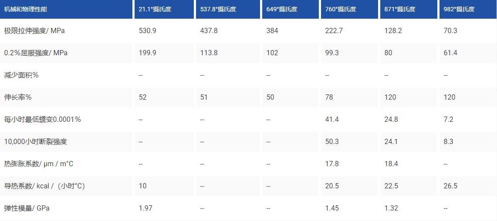The image size is (497, 221).
Task: Select the 极限拉伸强度/ MPa row label
Action: pyautogui.click(x=35, y=31)
